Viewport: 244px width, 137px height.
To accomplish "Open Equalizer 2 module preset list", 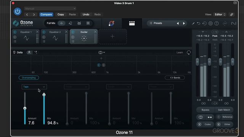I will click(44, 41).
